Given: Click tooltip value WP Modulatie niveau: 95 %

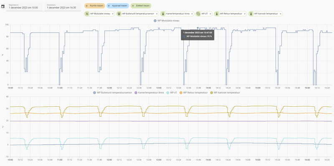Looking at the screenshot, I should point(199,36).
